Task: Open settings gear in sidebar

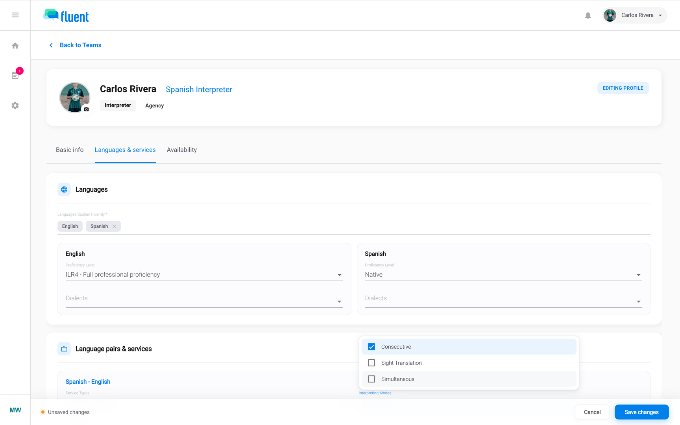Action: click(15, 105)
